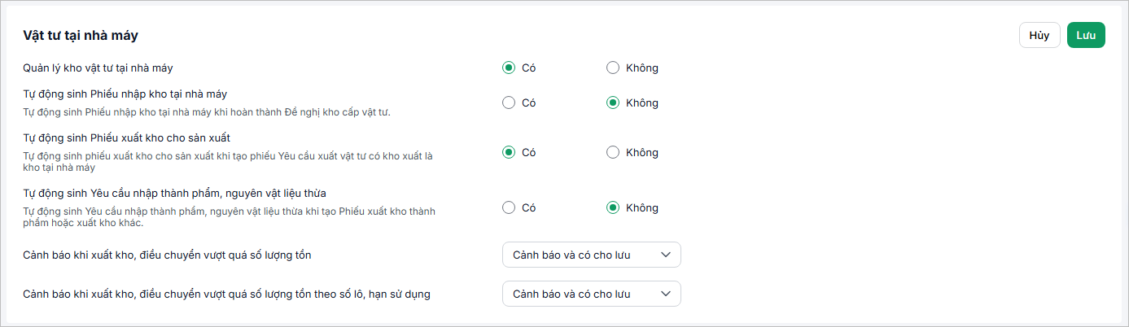Expand chevron of số lô, hạn sử dụng dropdown
The image size is (1129, 327).
[x=666, y=294]
